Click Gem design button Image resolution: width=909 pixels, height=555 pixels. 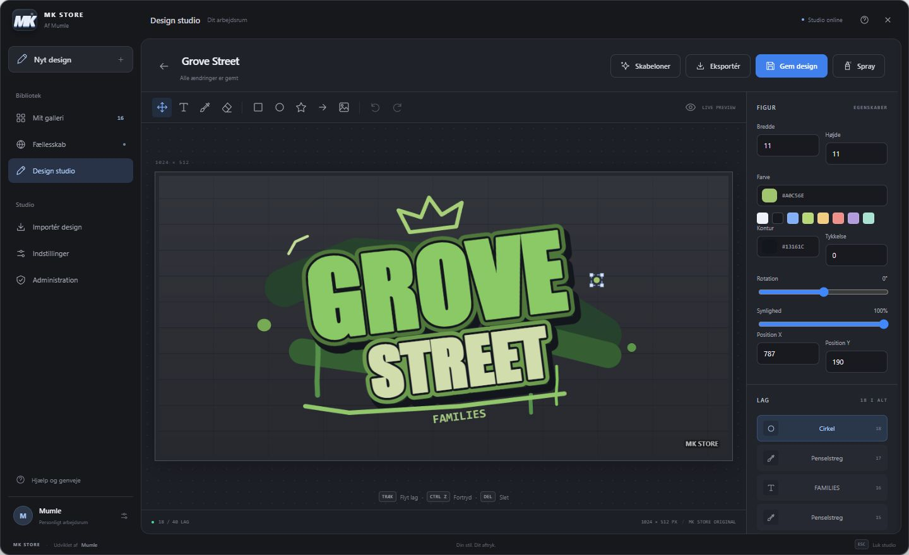coord(792,66)
